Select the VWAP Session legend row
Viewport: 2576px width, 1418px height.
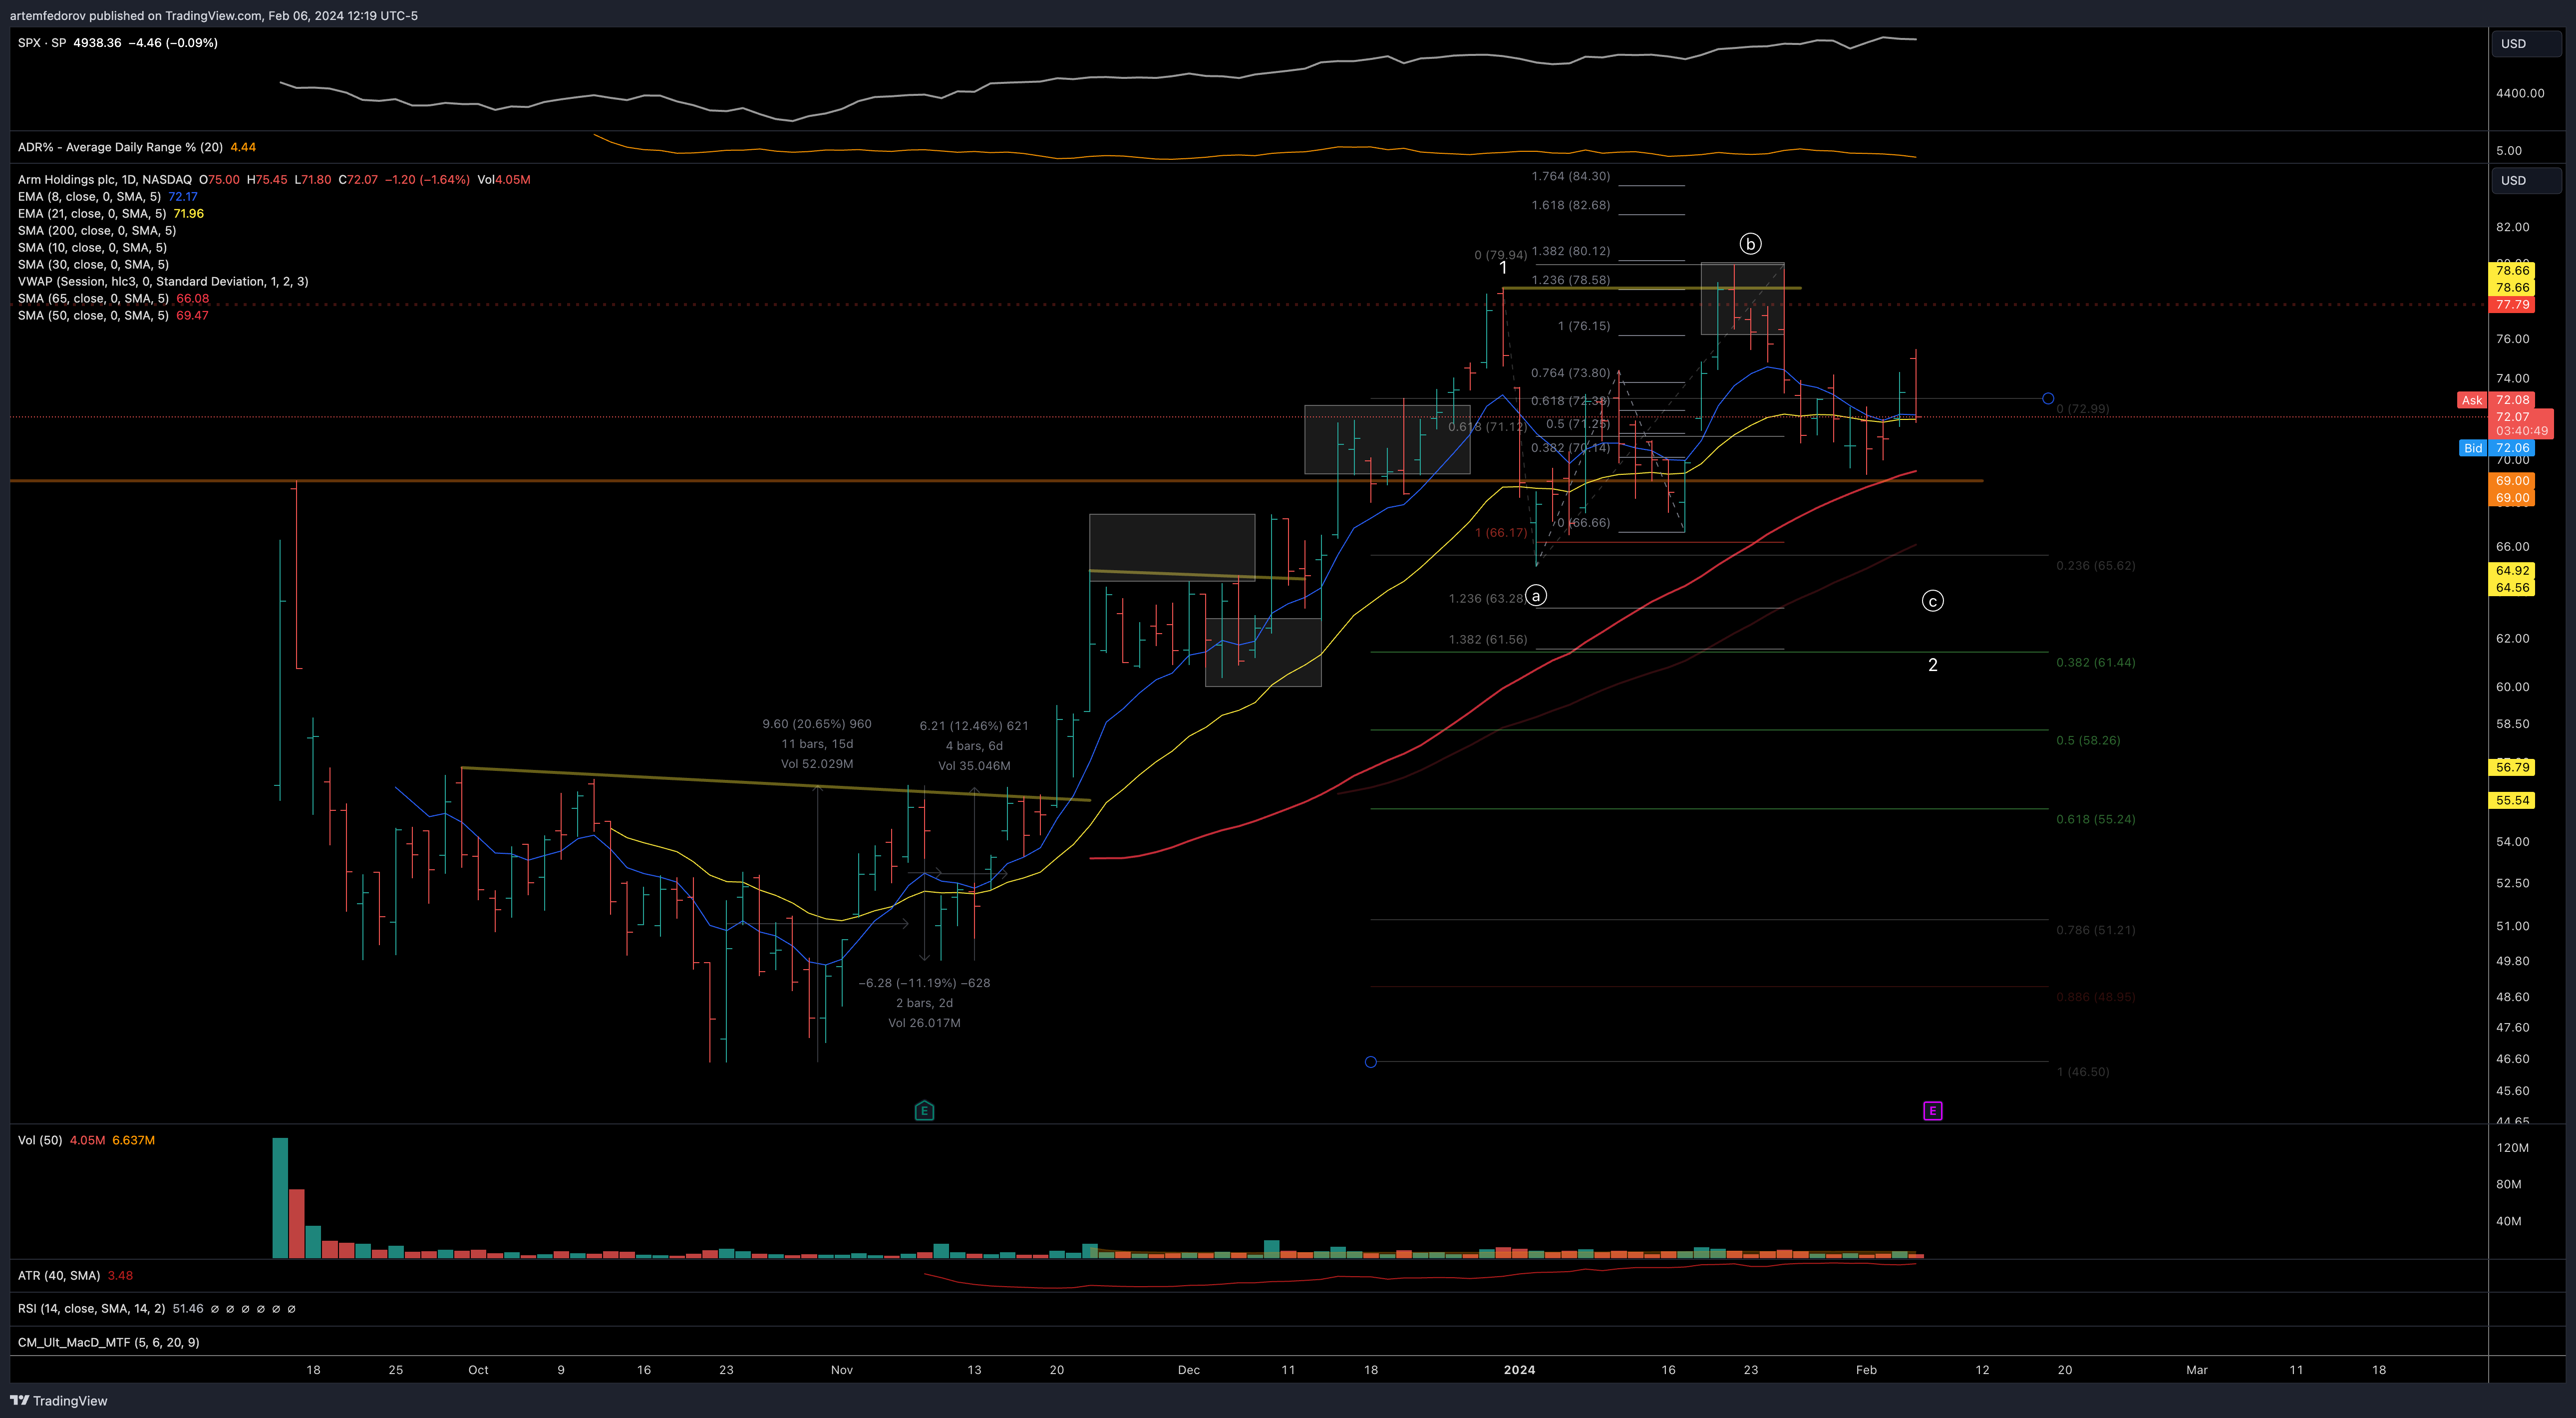(x=163, y=282)
